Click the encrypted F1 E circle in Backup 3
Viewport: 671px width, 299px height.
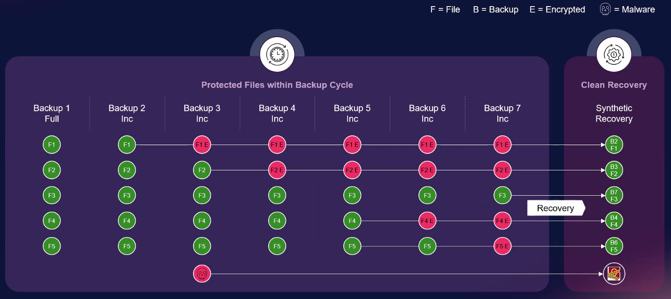[x=202, y=145]
